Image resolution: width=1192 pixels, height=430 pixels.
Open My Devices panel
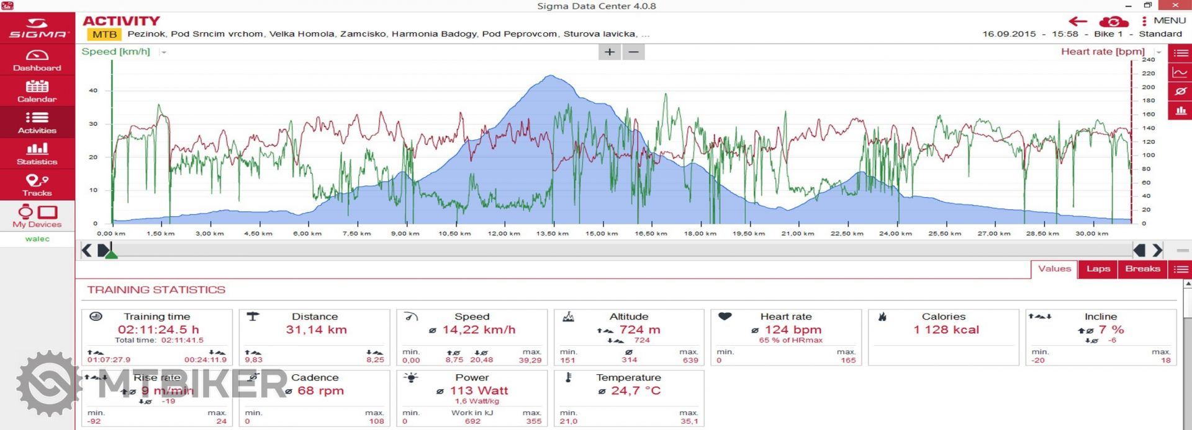pos(37,216)
